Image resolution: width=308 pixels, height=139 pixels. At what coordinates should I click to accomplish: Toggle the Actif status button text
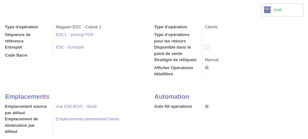[x=277, y=10]
